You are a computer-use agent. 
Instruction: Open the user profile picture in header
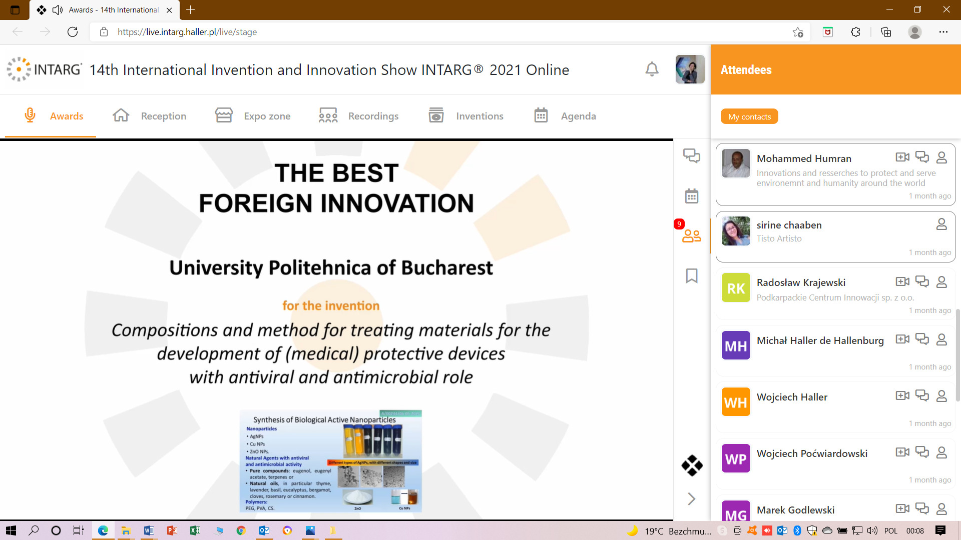pyautogui.click(x=690, y=69)
